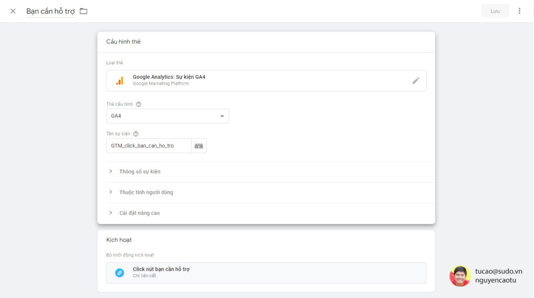Open help icon next to Tên sự kiện
The width and height of the screenshot is (534, 298).
pyautogui.click(x=136, y=134)
